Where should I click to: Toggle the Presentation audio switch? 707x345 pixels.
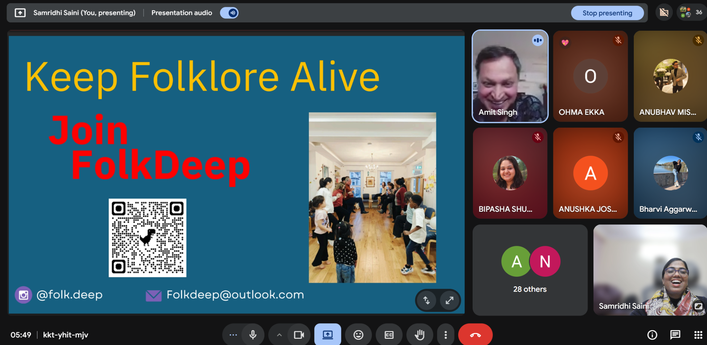(229, 13)
